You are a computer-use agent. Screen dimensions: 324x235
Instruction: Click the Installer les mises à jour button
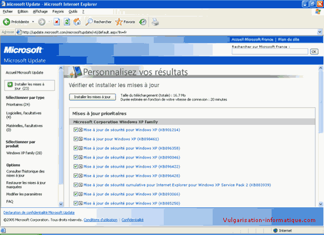pos(92,97)
